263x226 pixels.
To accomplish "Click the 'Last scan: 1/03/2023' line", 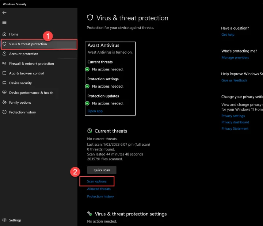I will [118, 145].
